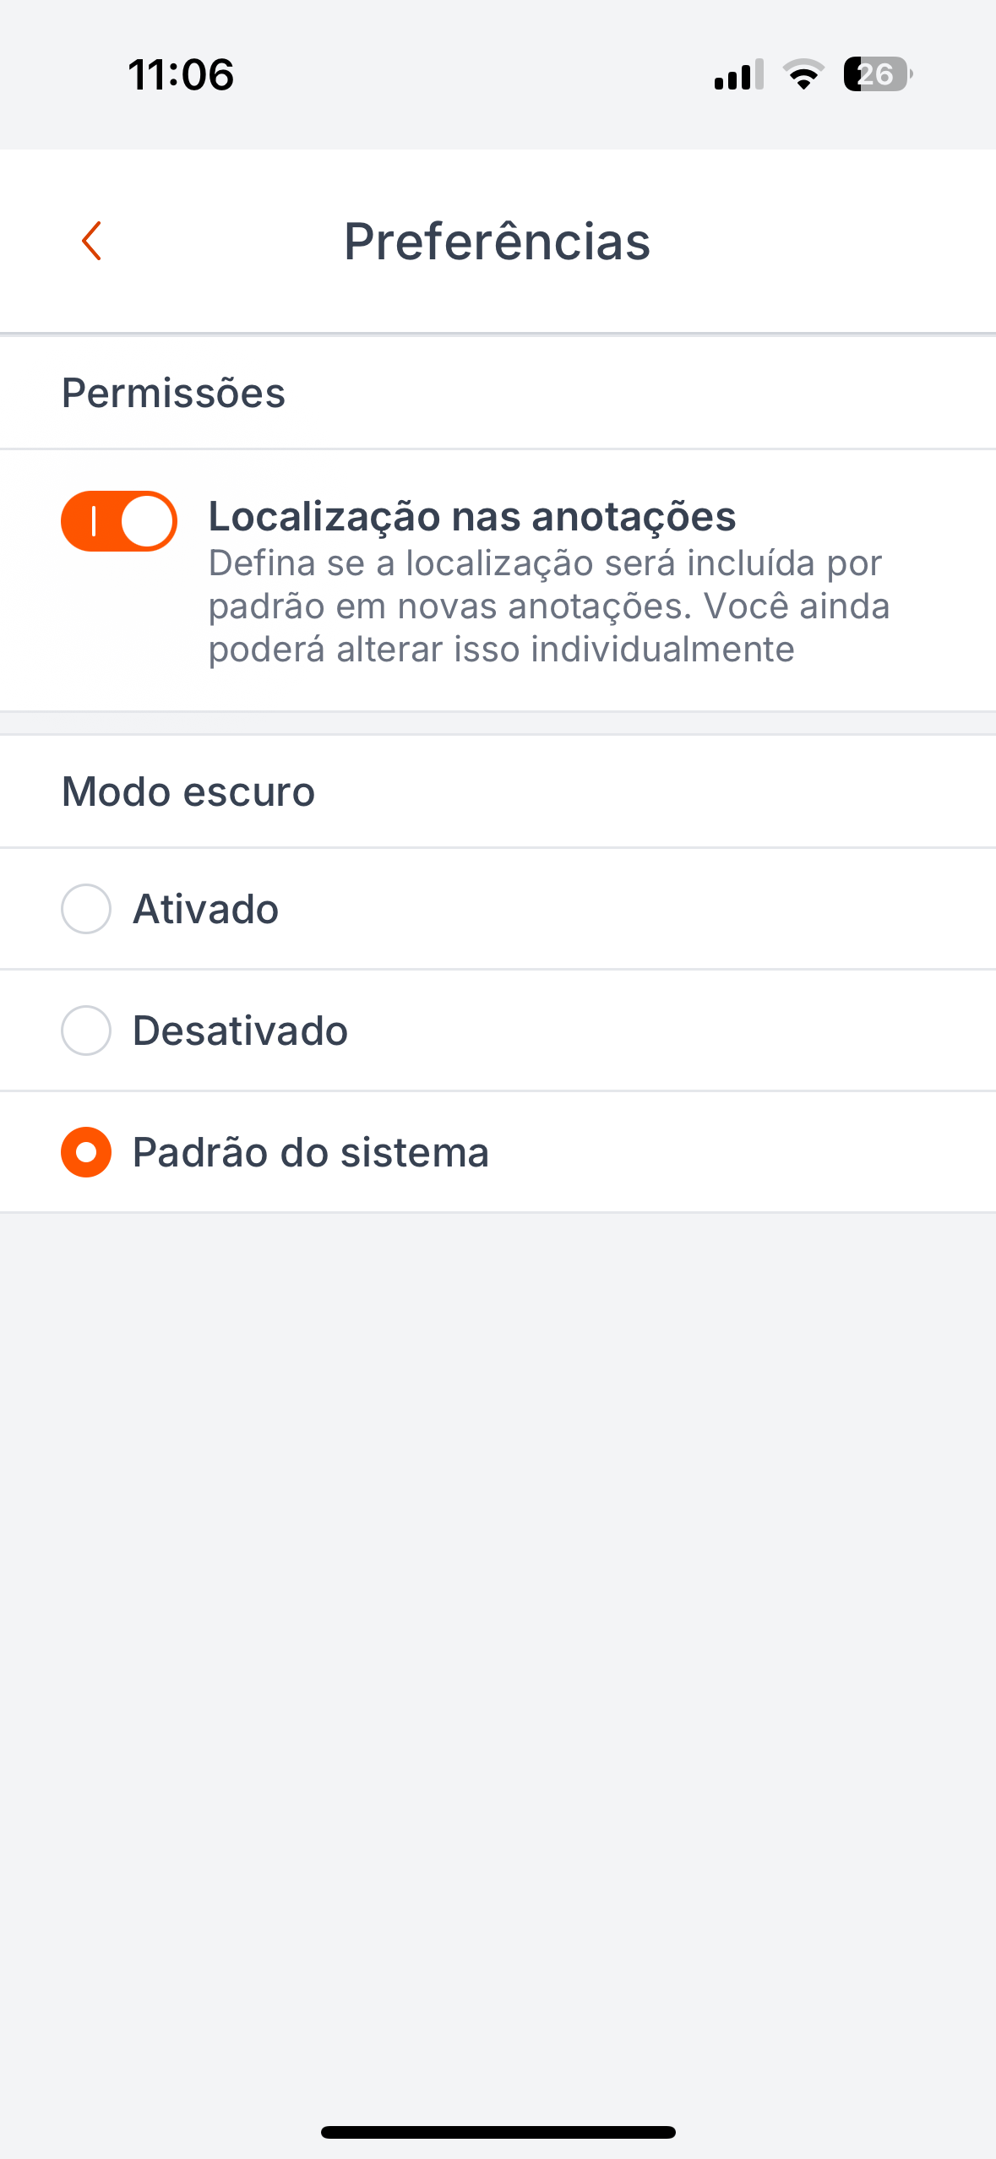Tap the orange dot inside the selected radio
Viewport: 996px width, 2159px height.
[x=86, y=1152]
